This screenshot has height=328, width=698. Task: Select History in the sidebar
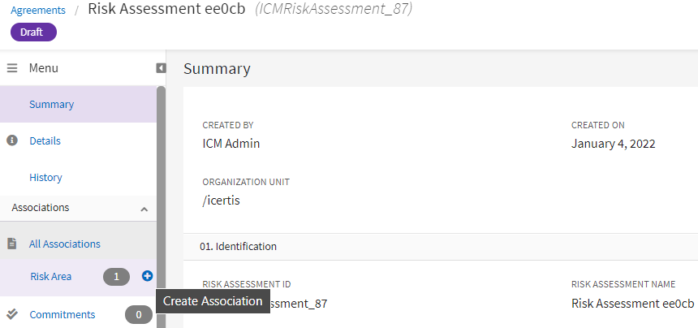click(45, 177)
